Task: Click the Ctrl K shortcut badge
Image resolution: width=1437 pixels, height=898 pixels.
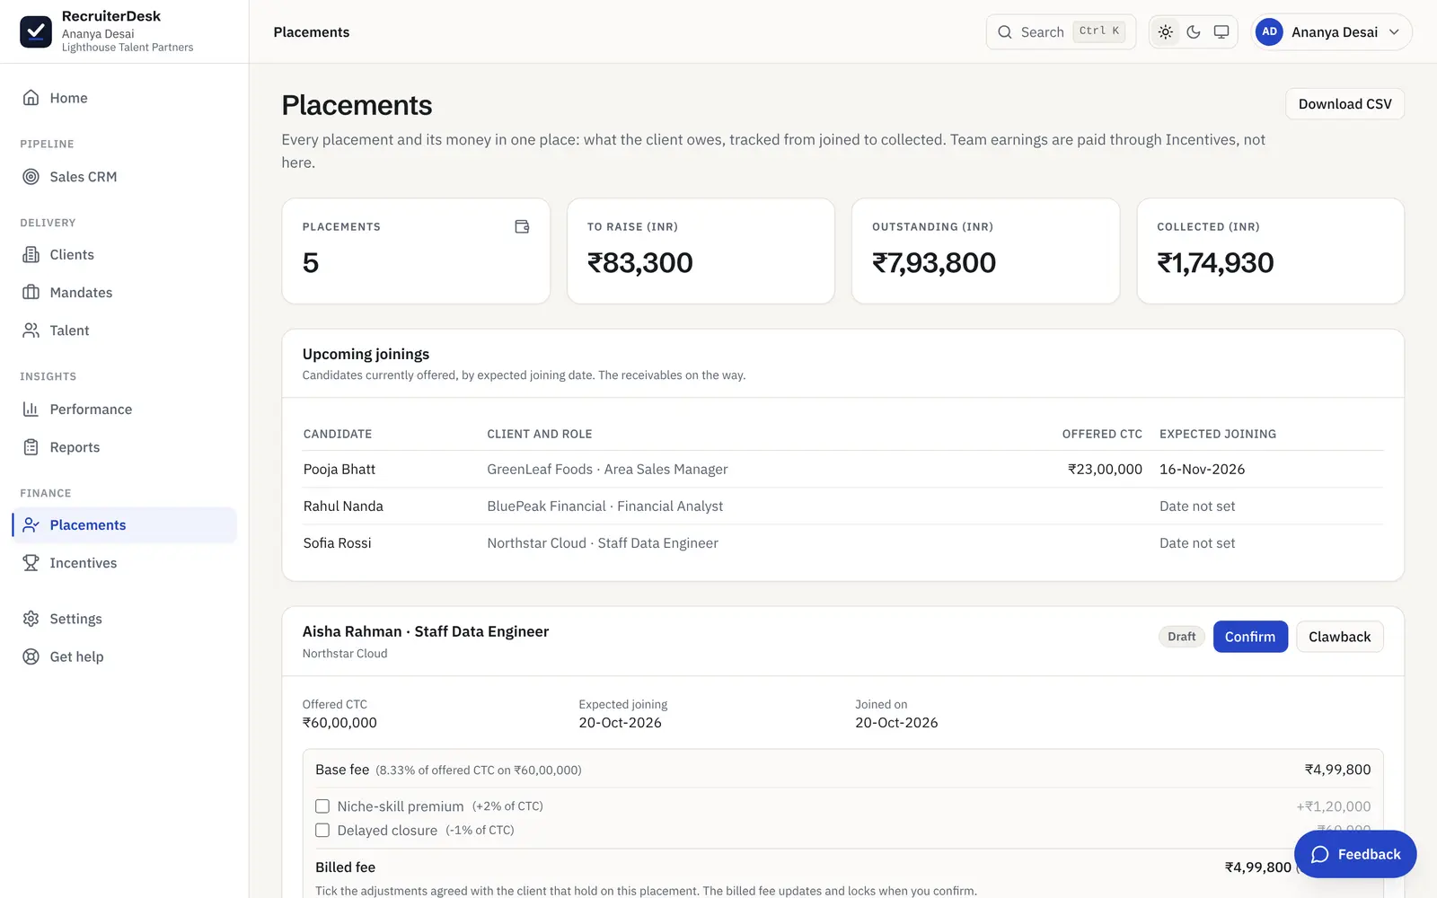Action: click(x=1099, y=31)
